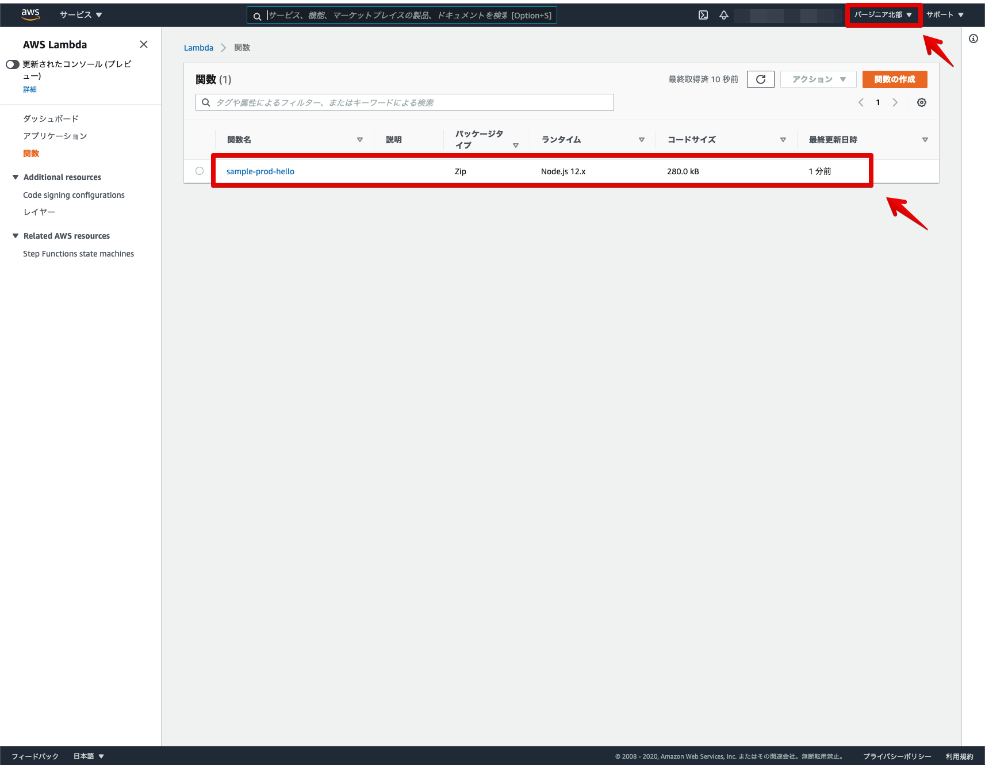985x765 pixels.
Task: Open プライバシーポリシー footer link
Action: (x=897, y=756)
